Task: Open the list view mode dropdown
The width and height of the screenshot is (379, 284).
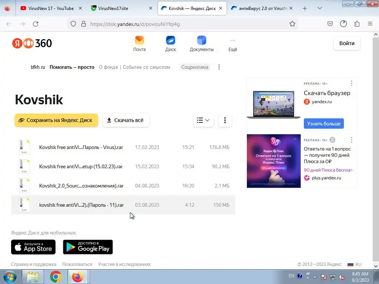Action: (x=203, y=120)
